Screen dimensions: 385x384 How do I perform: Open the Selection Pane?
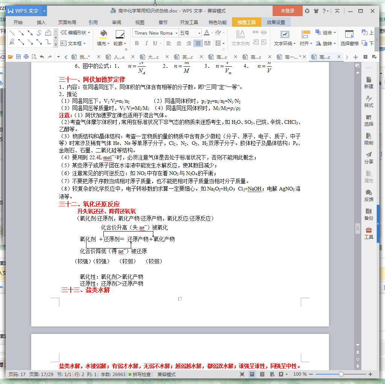tap(349, 38)
